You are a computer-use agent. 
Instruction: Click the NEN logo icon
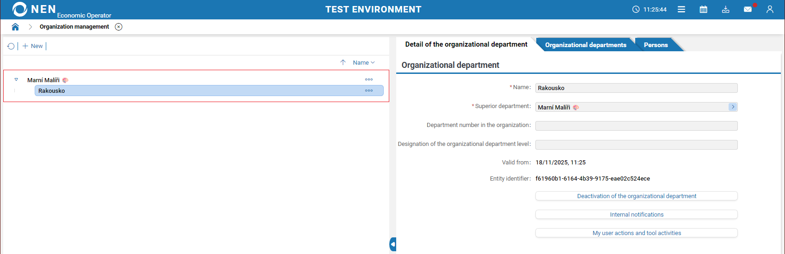click(x=20, y=9)
